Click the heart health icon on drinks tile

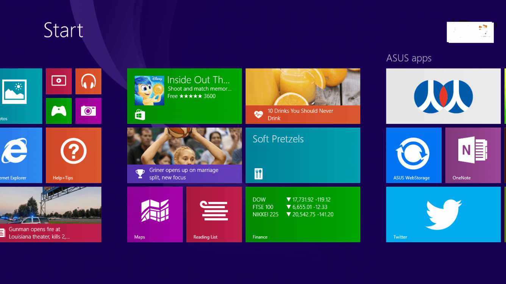258,114
